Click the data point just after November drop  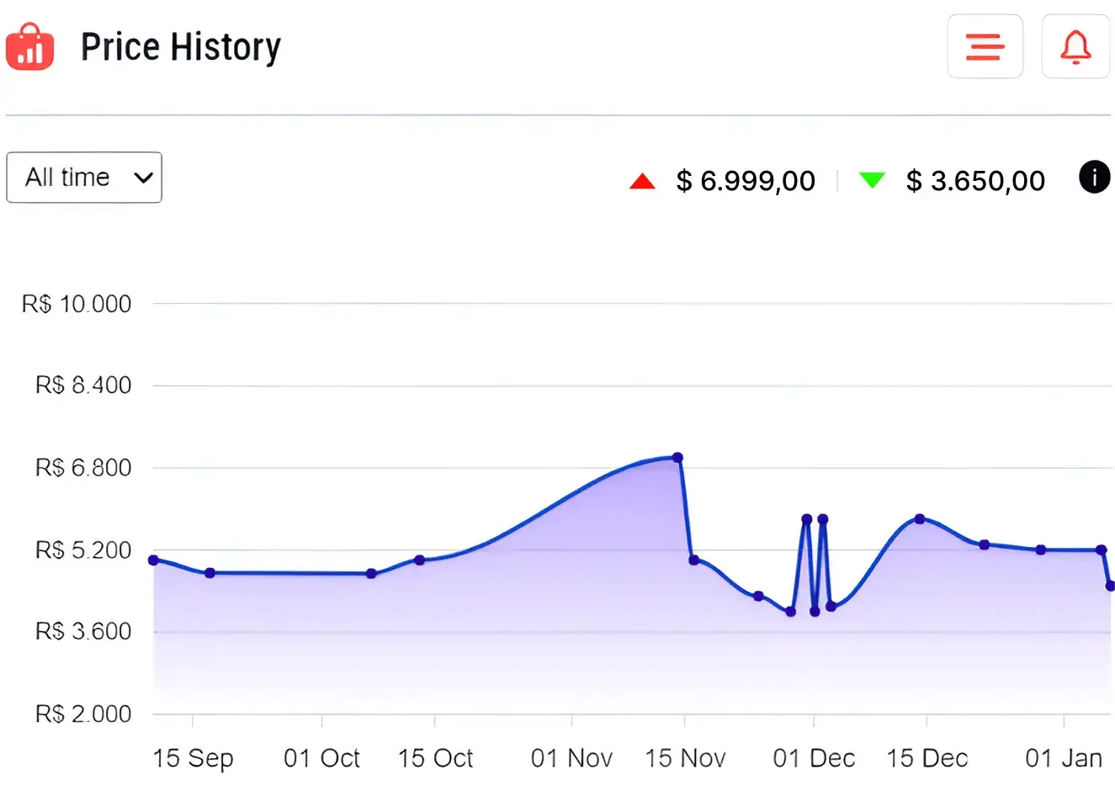pos(693,560)
